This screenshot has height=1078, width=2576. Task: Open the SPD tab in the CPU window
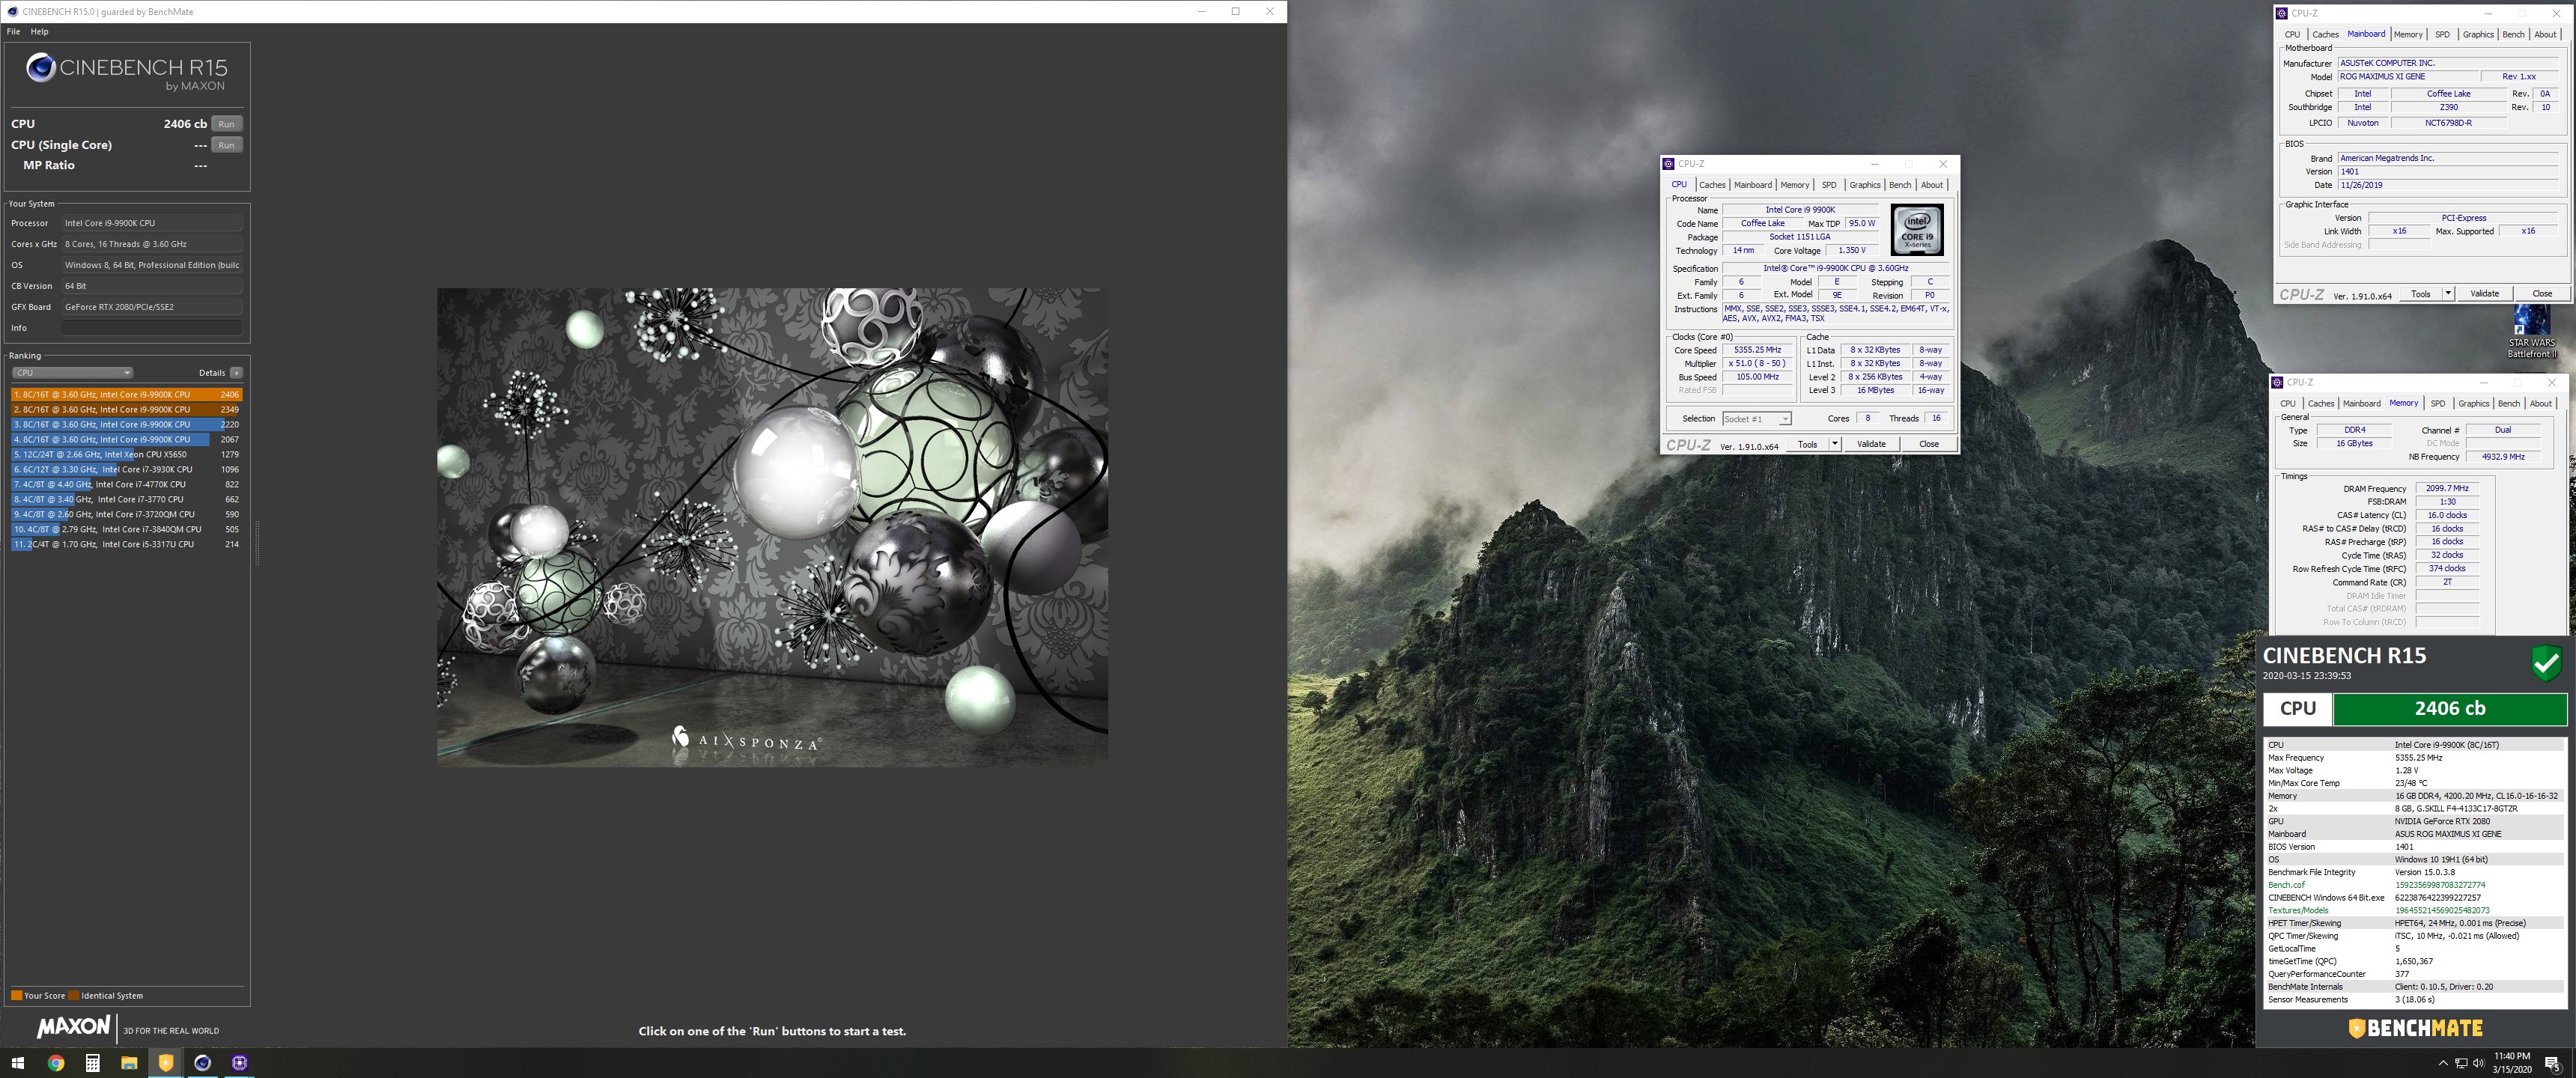(1829, 185)
